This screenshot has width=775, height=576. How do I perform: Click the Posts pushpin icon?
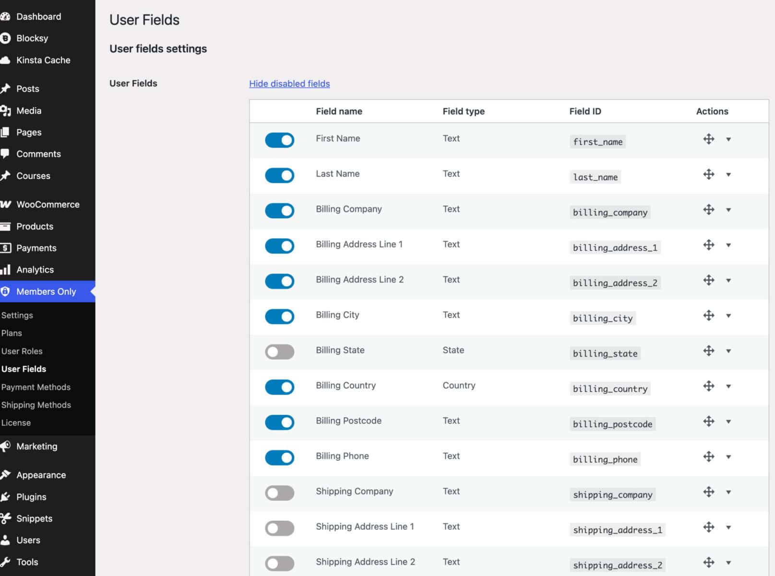click(5, 89)
